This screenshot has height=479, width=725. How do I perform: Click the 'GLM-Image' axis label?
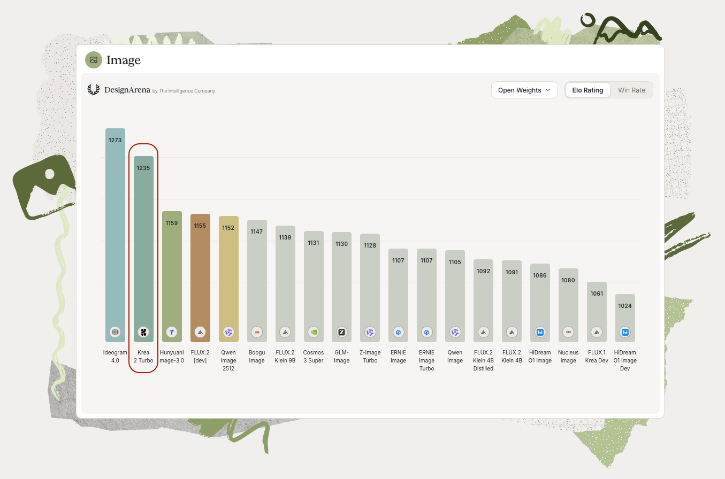341,357
